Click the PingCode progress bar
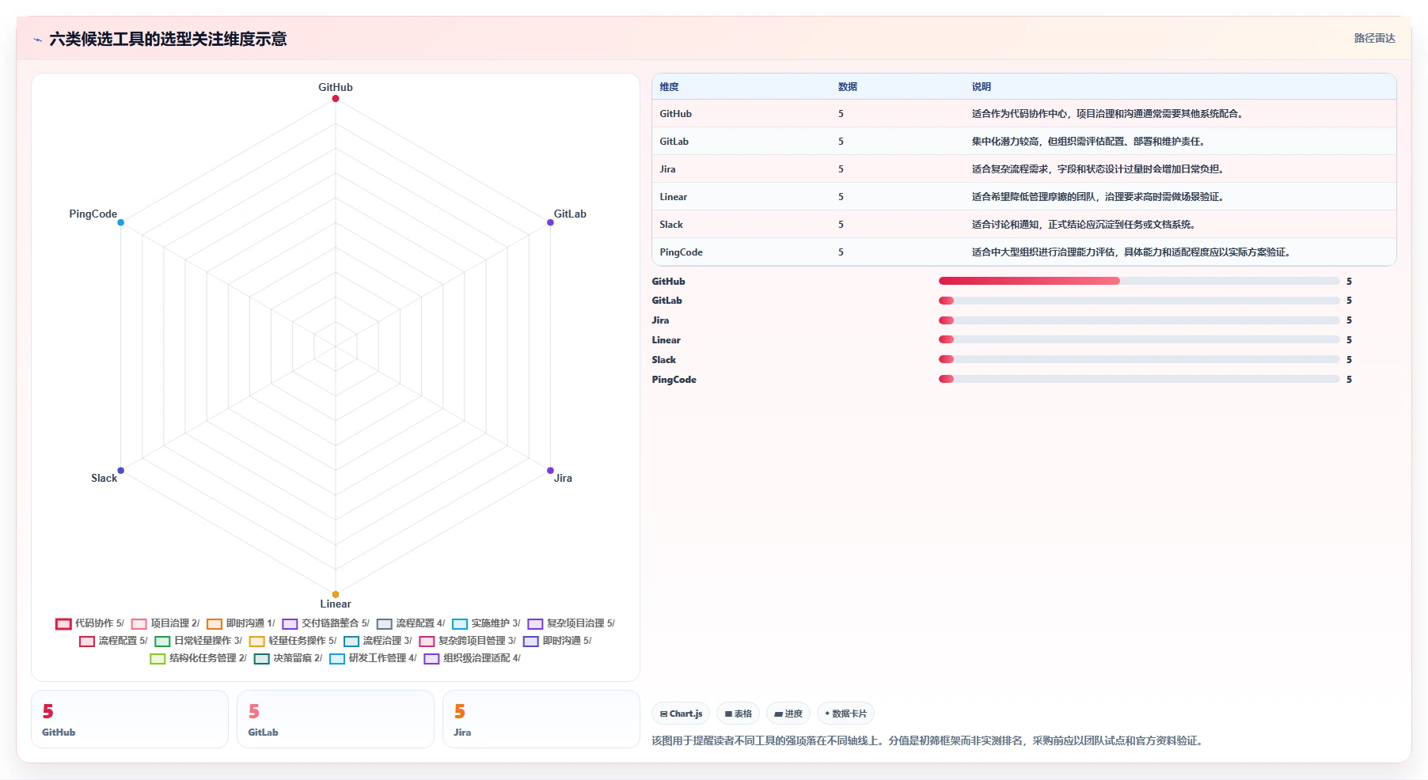This screenshot has width=1428, height=780. pyautogui.click(x=1139, y=380)
